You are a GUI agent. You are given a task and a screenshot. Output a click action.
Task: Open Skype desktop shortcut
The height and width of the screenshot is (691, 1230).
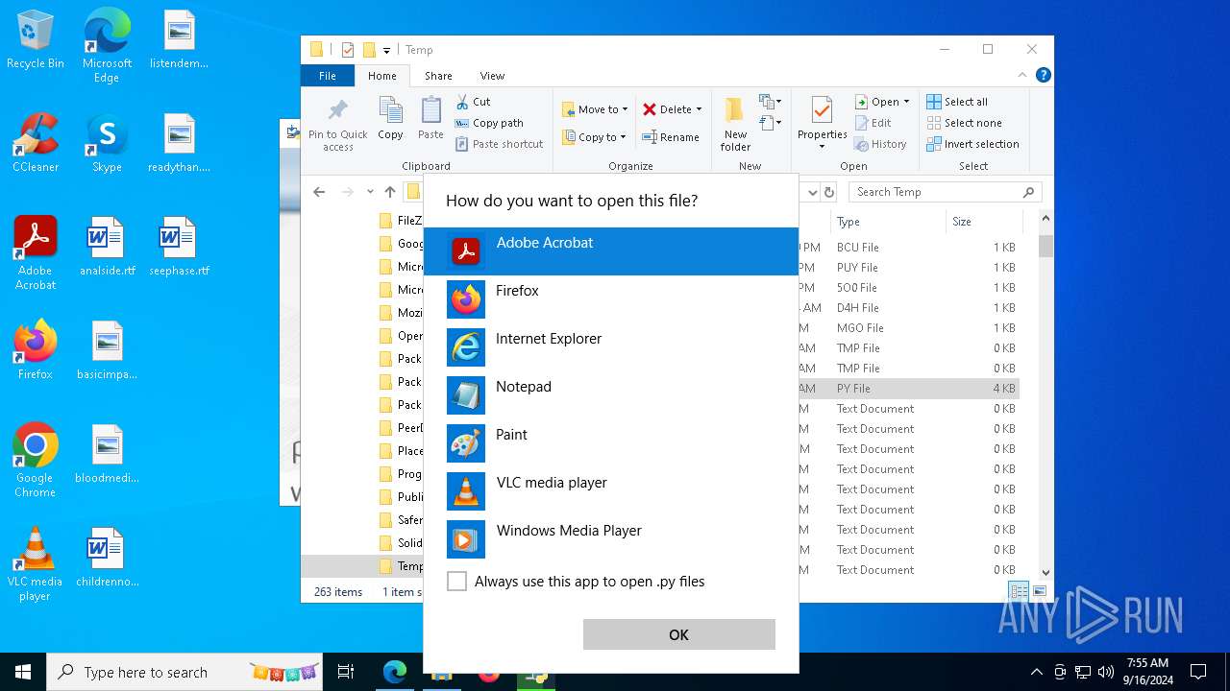pyautogui.click(x=107, y=144)
